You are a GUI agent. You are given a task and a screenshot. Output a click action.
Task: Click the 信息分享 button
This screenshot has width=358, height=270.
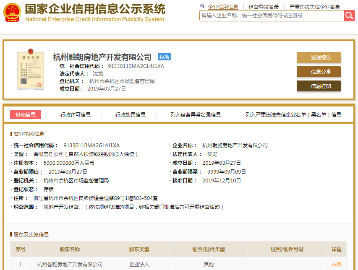319,72
